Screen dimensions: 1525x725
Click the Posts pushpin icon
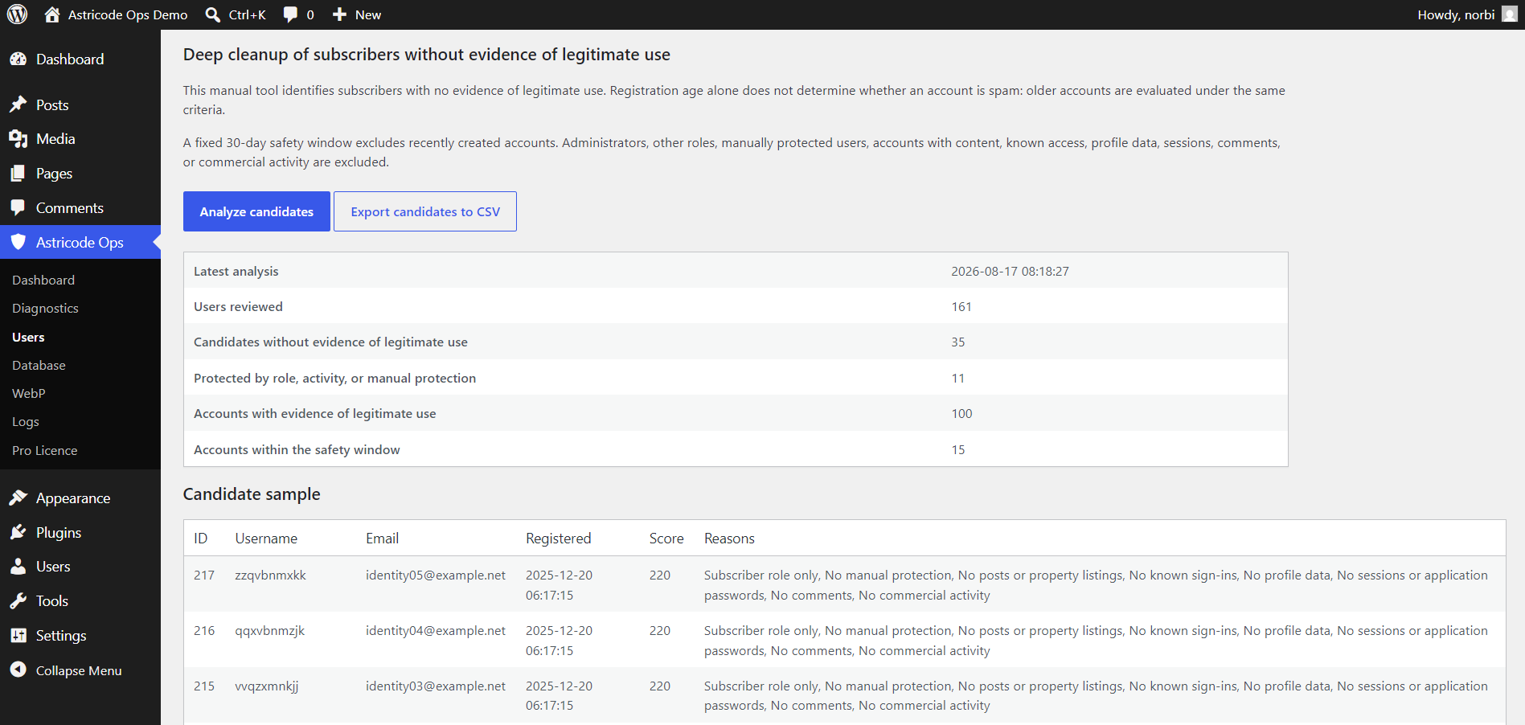18,105
